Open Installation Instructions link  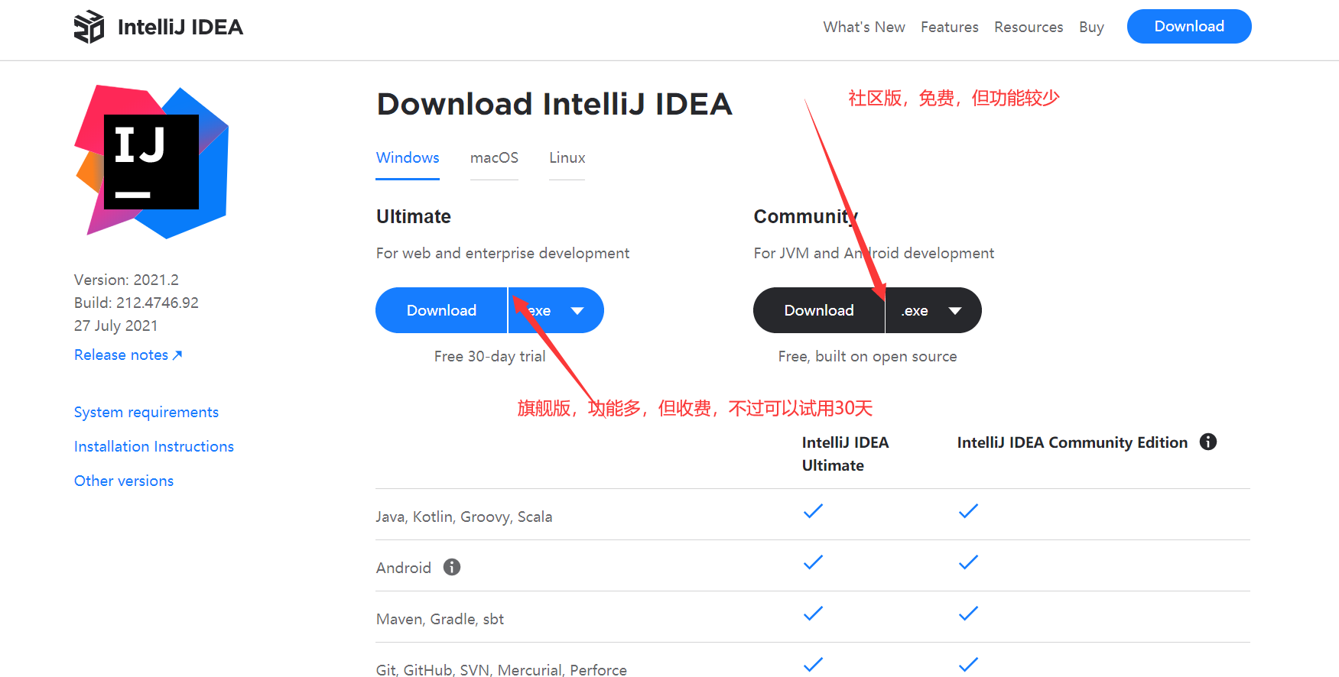click(154, 446)
